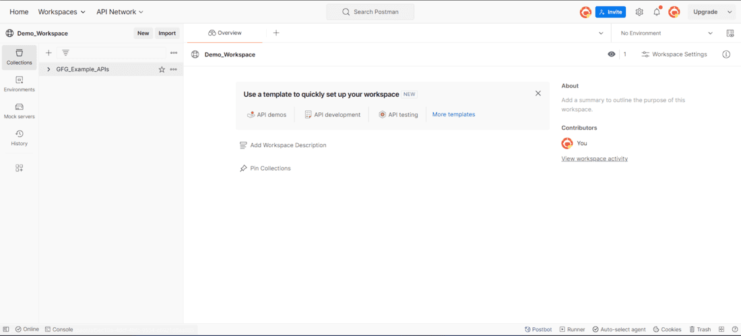Screen dimensions: 741x336
Task: Click the Demo_Workspace name in sidebar header
Action: click(x=42, y=34)
